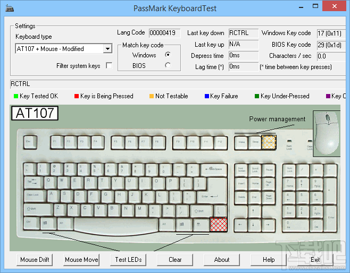Click the Tab key on keyboard image
Viewport: 350px width, 273px height.
coord(34,183)
